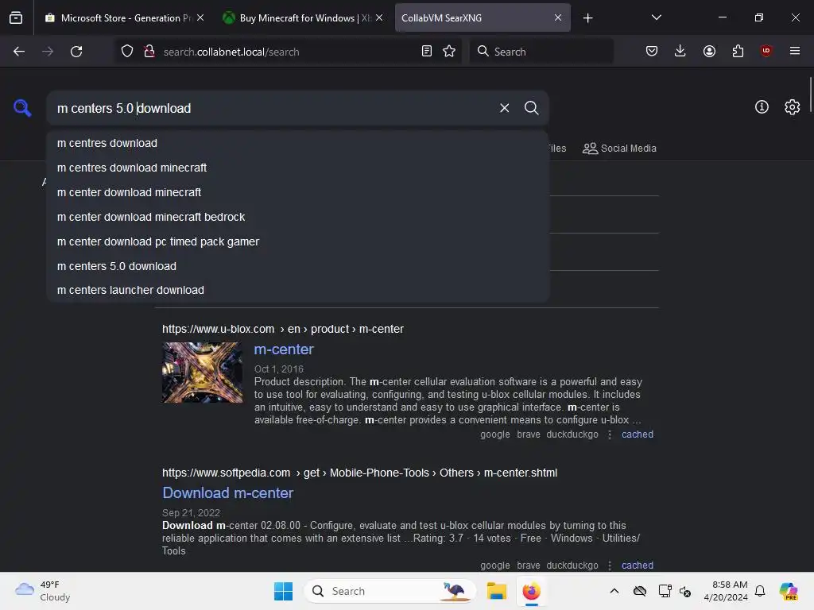Open the Extensions puzzle icon

point(738,52)
